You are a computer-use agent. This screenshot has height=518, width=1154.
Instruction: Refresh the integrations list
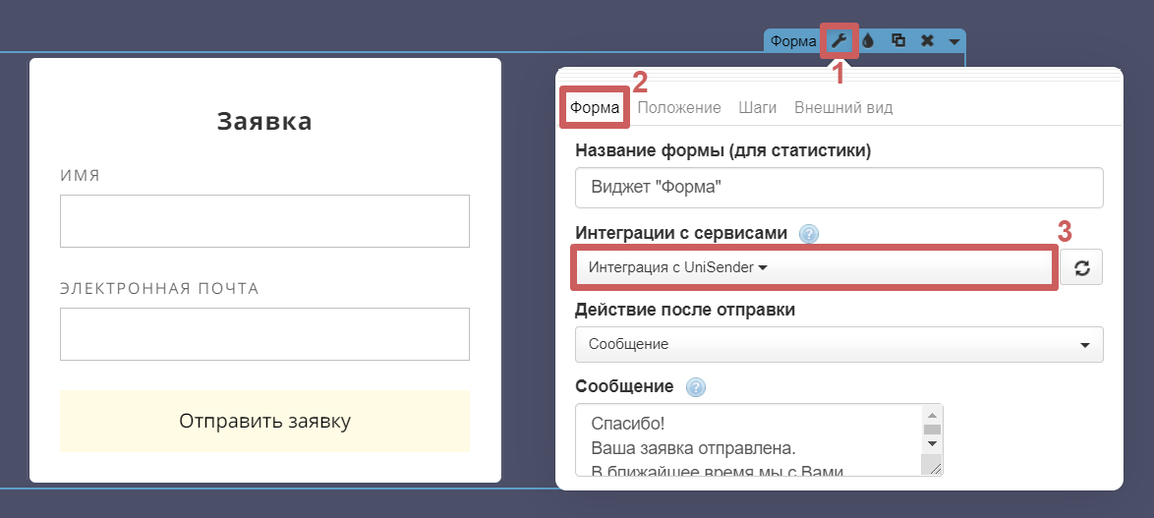tap(1081, 267)
